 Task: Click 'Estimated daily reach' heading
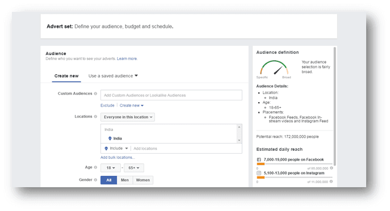[x=279, y=149]
